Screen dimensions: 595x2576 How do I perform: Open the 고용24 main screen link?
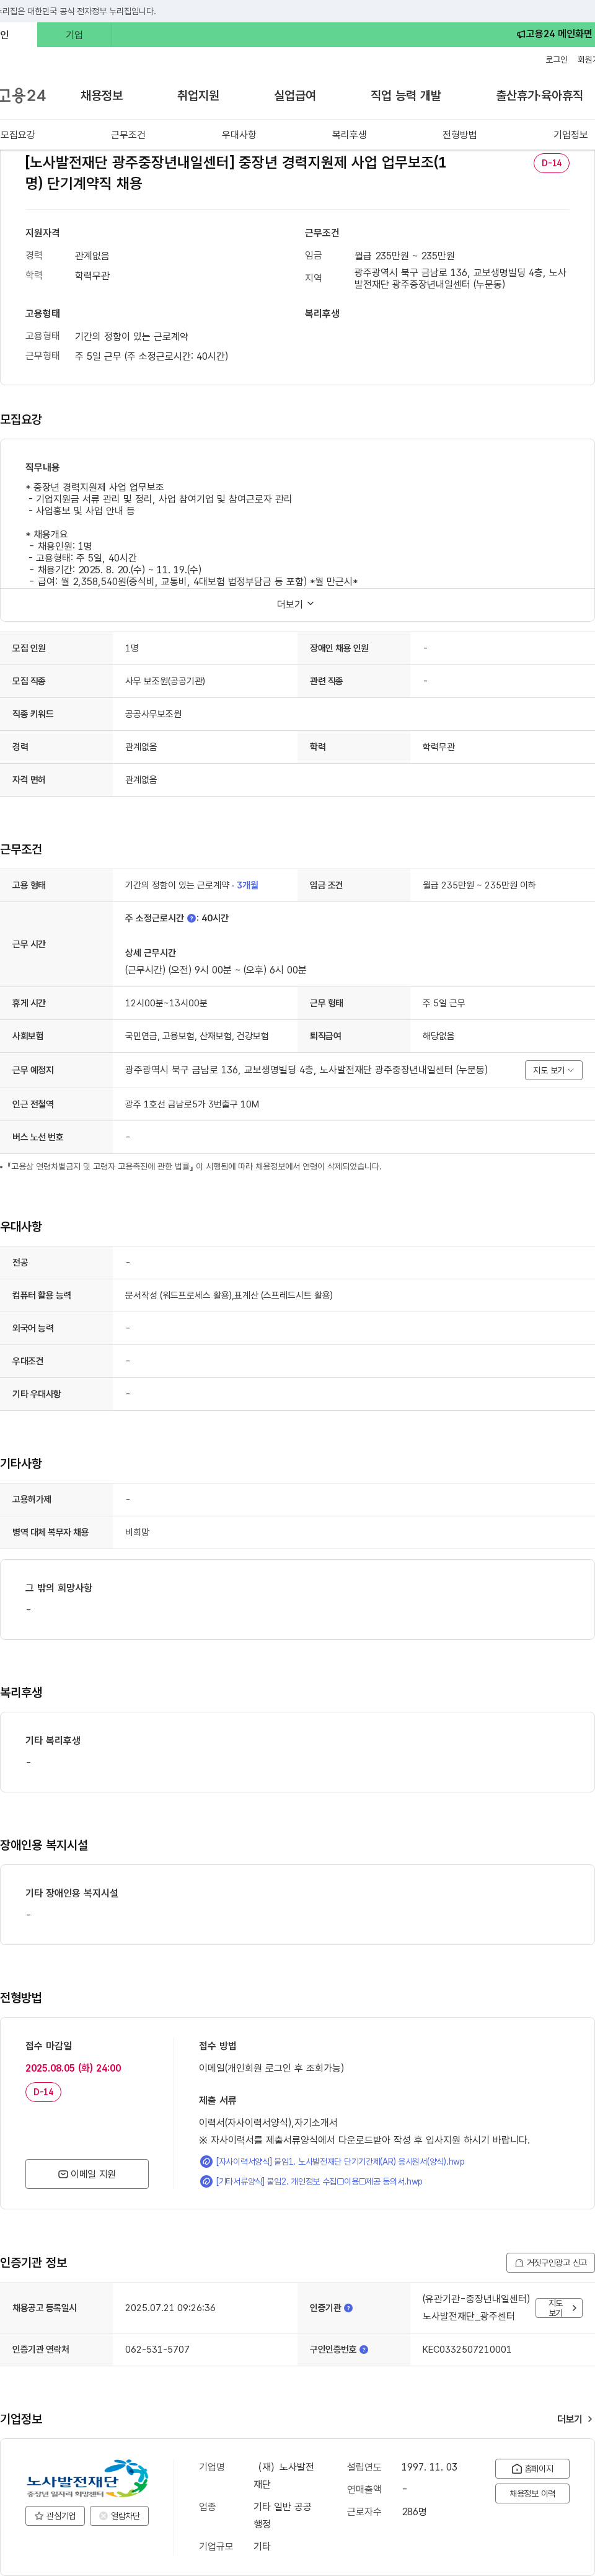554,34
